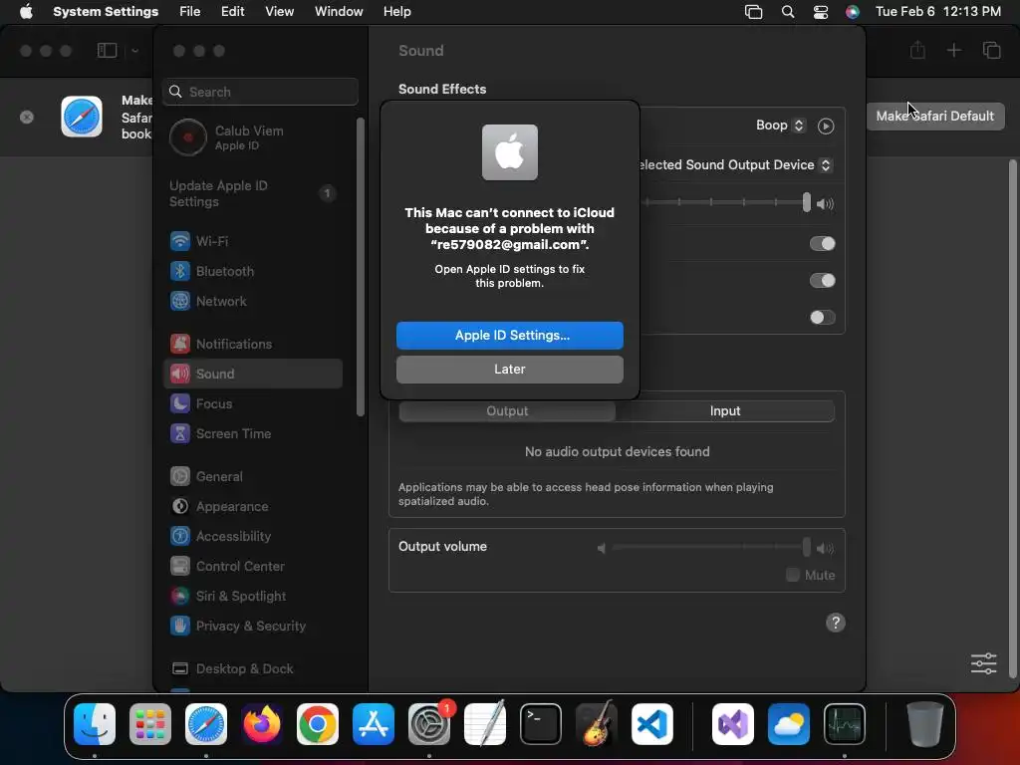Open Screen Time settings pane
Viewport: 1020px width, 765px height.
252,434
